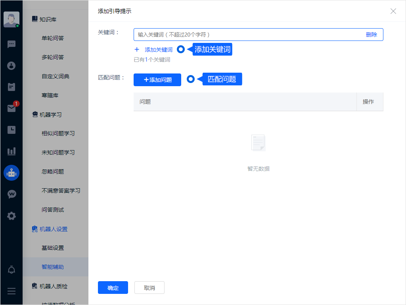
Task: Select 智能辅助 menu item
Action: point(53,267)
